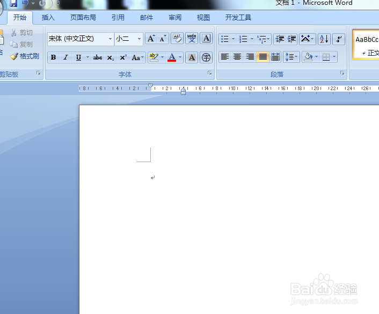This screenshot has width=379, height=314.
Task: Switch to the 引用 tab
Action: (118, 18)
